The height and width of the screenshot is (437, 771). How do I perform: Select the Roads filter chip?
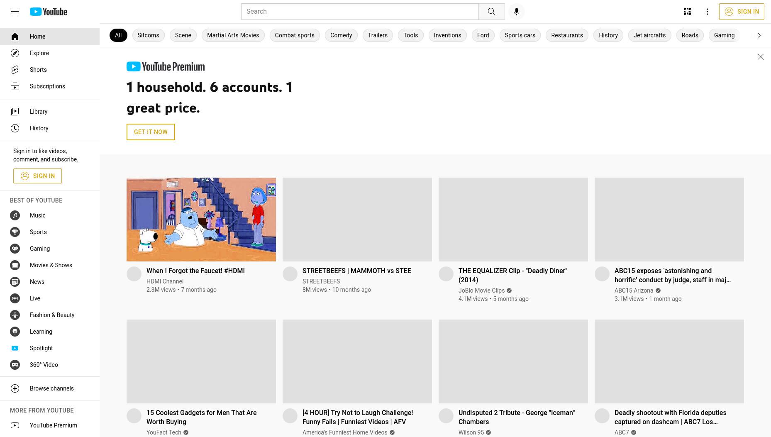690,35
